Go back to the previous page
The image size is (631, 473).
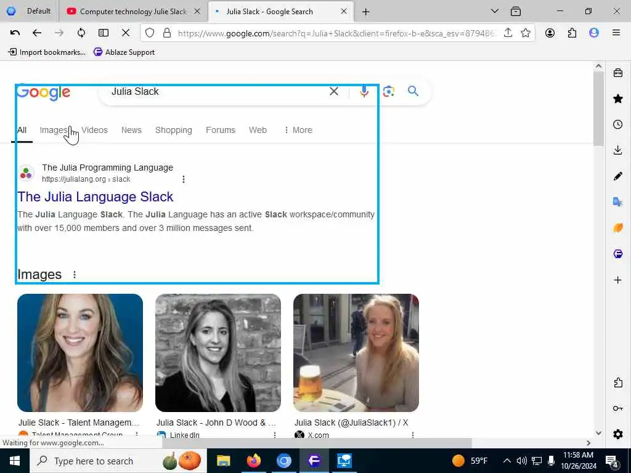coord(37,33)
